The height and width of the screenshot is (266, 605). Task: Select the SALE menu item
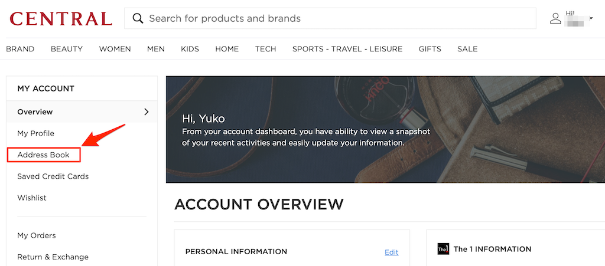tap(467, 49)
